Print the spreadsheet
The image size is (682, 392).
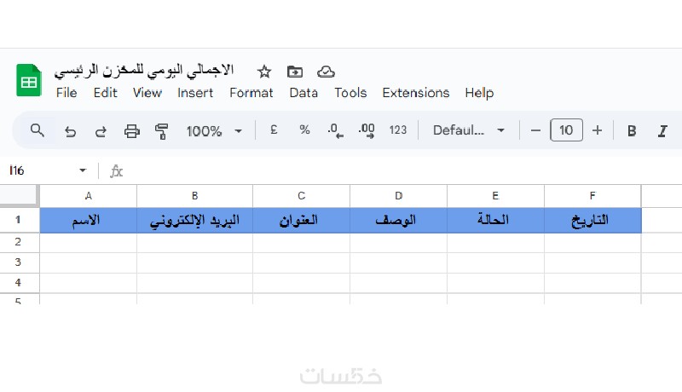click(131, 130)
